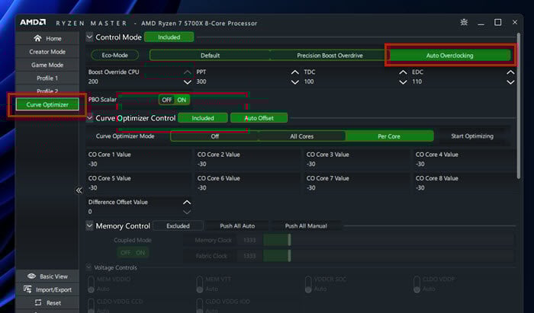Viewport: 534px width, 313px height.
Task: Toggle Coupled Mode switch
Action: [133, 253]
